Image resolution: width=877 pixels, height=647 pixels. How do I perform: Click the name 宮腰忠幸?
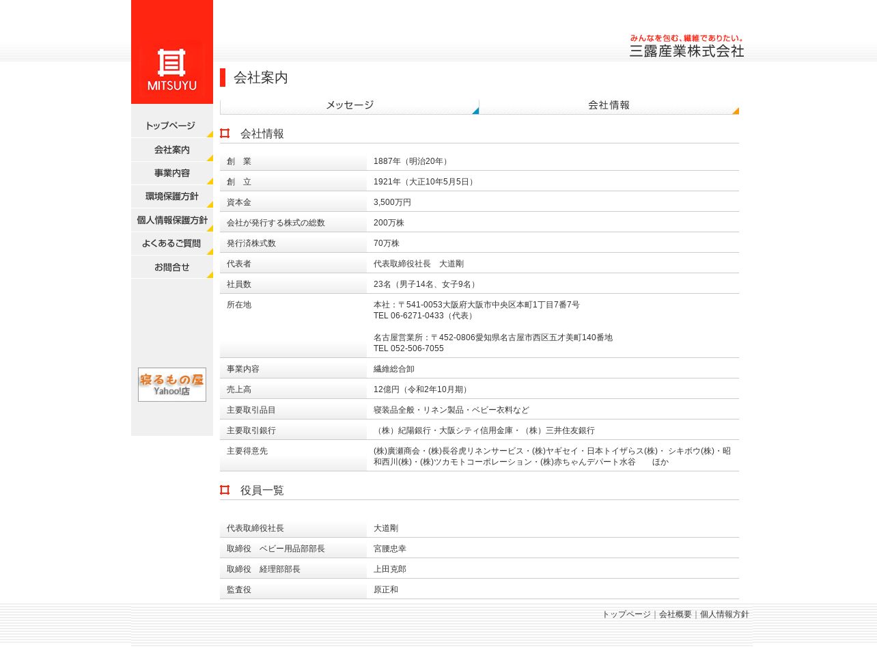coord(390,549)
